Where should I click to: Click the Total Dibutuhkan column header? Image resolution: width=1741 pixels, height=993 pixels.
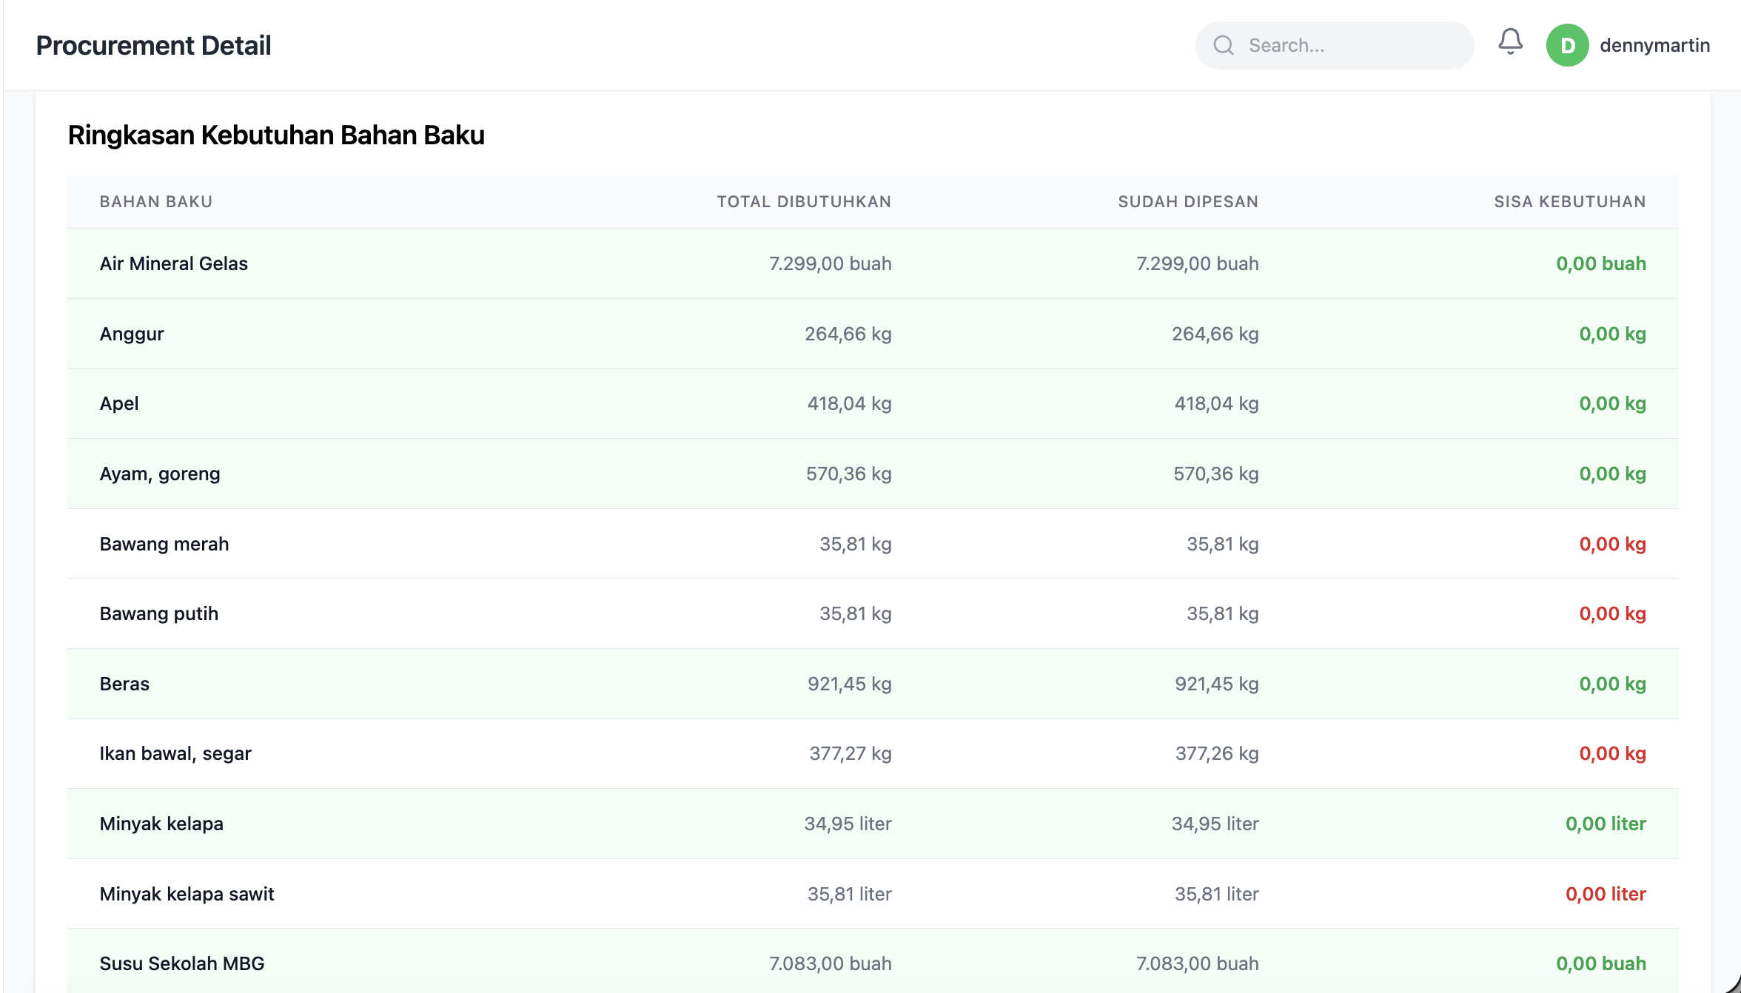point(804,201)
